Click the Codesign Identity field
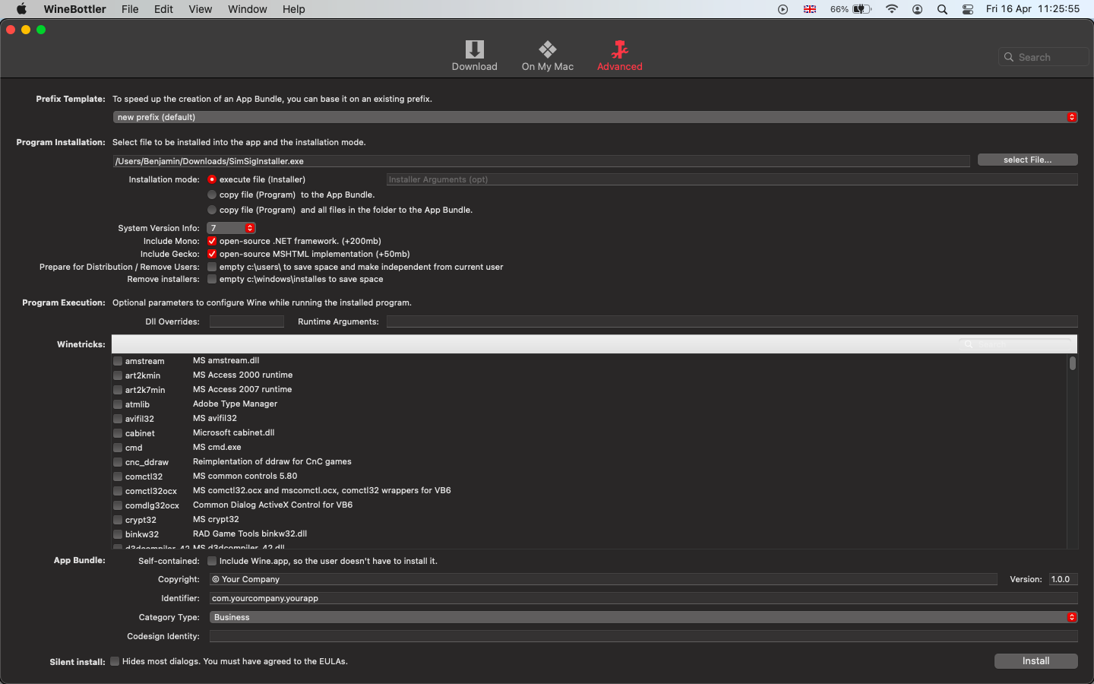This screenshot has width=1094, height=684. click(643, 636)
